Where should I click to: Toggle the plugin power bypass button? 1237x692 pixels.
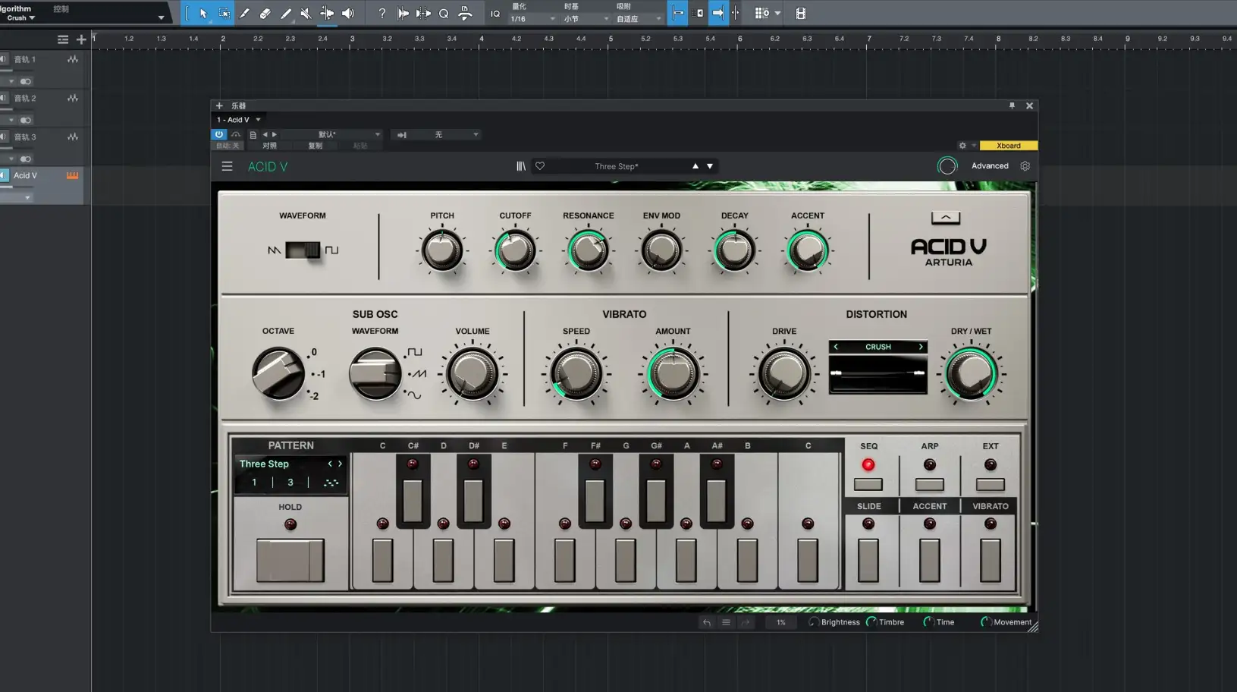click(219, 134)
